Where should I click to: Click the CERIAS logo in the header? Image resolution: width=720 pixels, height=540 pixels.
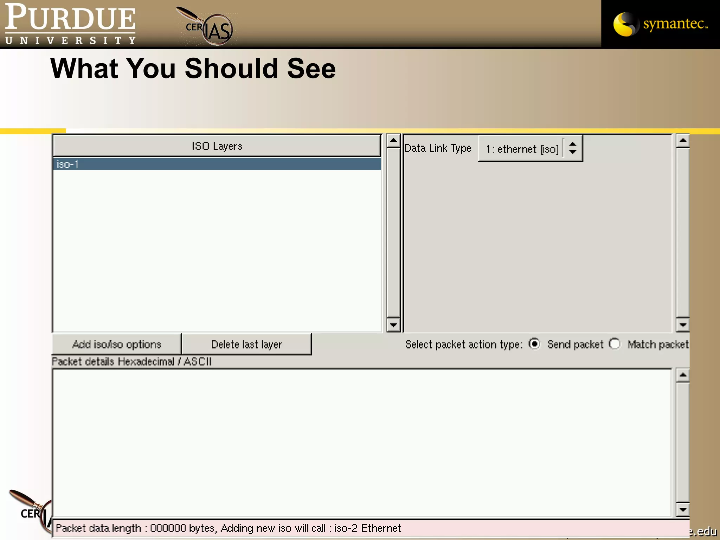pyautogui.click(x=207, y=26)
